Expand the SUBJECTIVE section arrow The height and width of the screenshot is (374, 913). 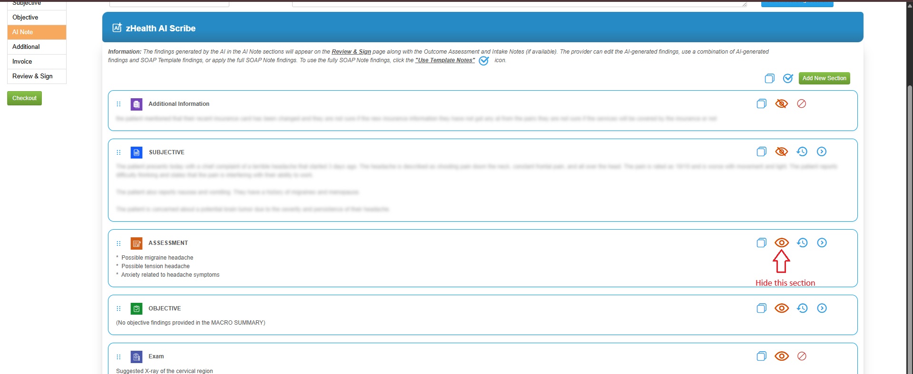point(821,151)
